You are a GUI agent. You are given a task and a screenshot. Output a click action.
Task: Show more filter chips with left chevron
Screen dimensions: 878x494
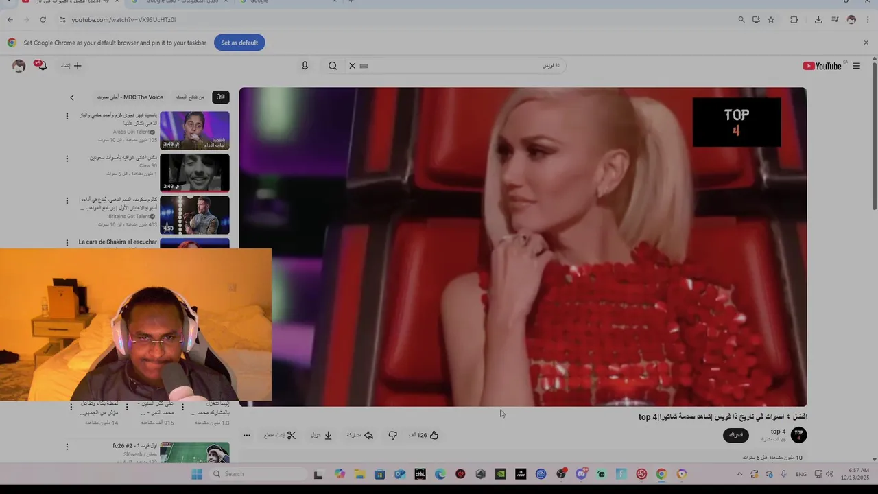pyautogui.click(x=71, y=97)
